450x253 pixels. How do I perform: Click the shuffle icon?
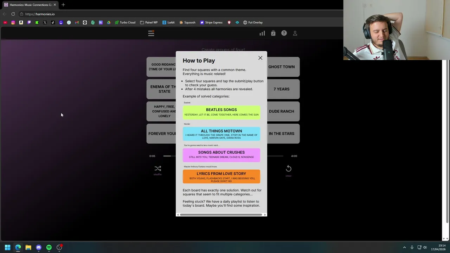157,169
